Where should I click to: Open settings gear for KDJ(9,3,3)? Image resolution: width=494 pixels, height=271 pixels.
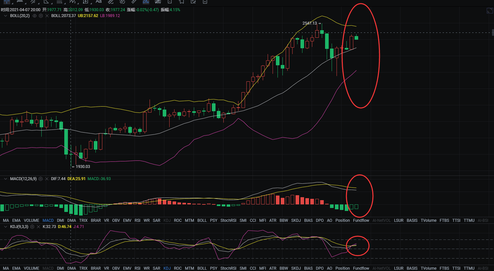pos(32,227)
